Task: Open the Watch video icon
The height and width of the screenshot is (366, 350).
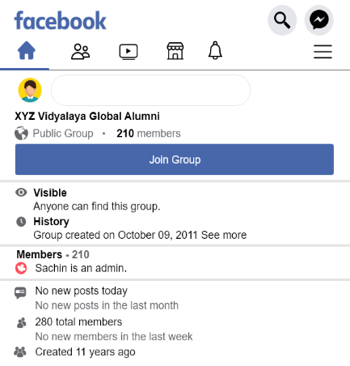Action: coord(129,52)
